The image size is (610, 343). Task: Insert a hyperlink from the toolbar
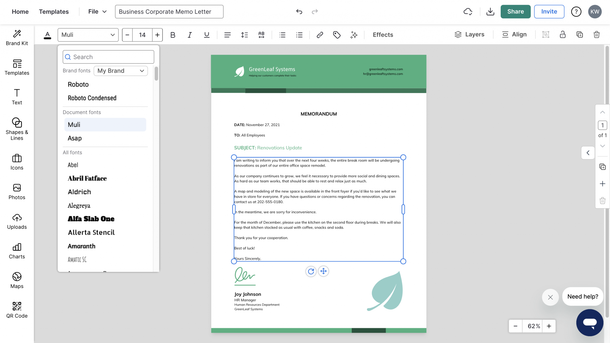(x=320, y=35)
